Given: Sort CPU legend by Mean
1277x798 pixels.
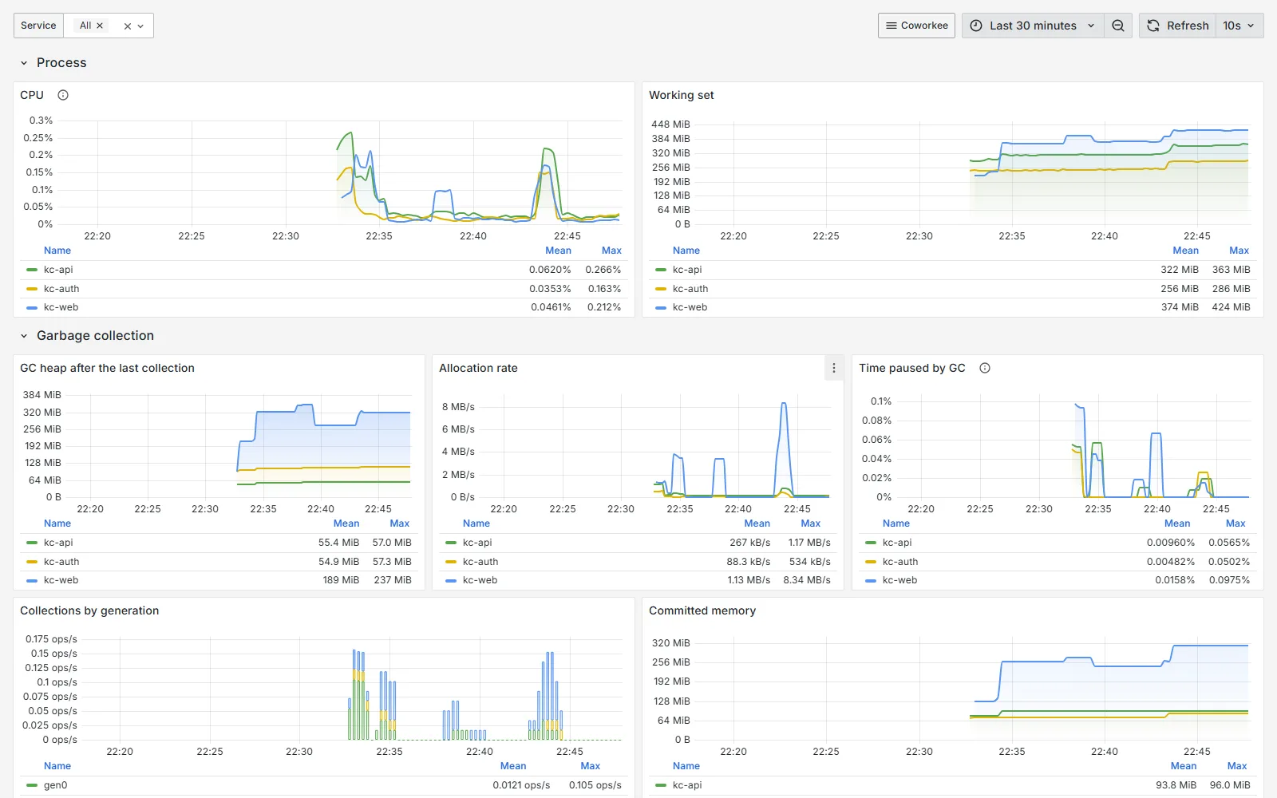Looking at the screenshot, I should (558, 251).
